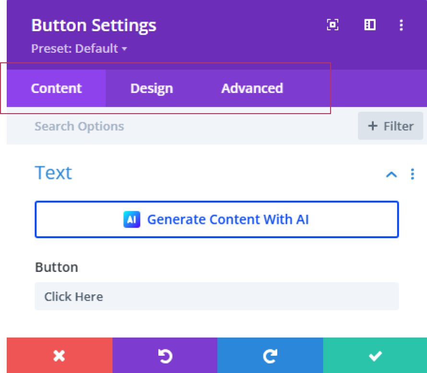Click Generate Content With AI button
This screenshot has height=373, width=427.
tap(217, 220)
